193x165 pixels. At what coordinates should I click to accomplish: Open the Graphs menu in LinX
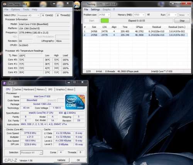107,10
